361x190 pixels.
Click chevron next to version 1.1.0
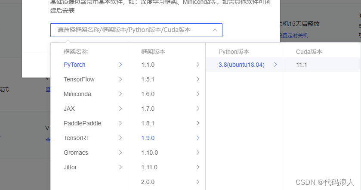[x=198, y=65]
